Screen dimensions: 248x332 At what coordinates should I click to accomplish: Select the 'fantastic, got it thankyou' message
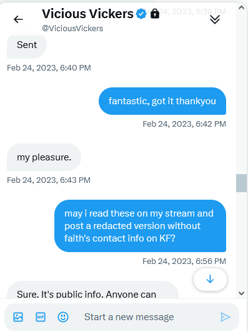pos(162,101)
